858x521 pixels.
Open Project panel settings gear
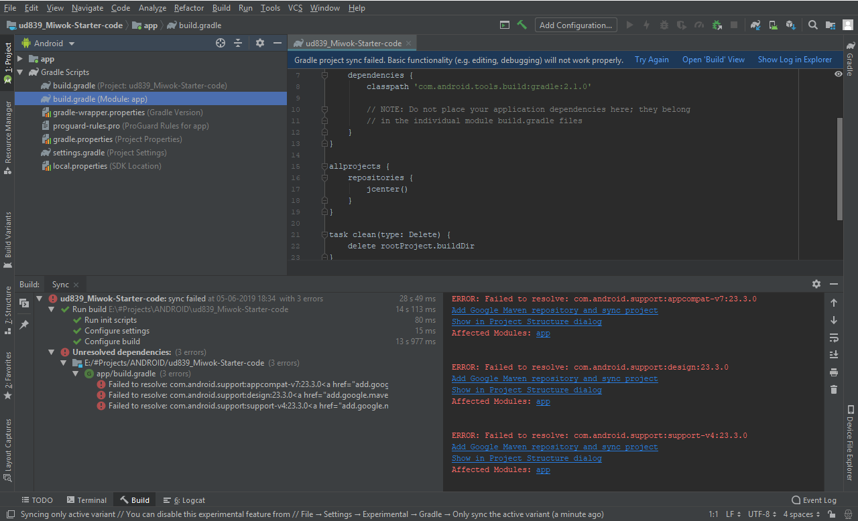click(x=260, y=43)
